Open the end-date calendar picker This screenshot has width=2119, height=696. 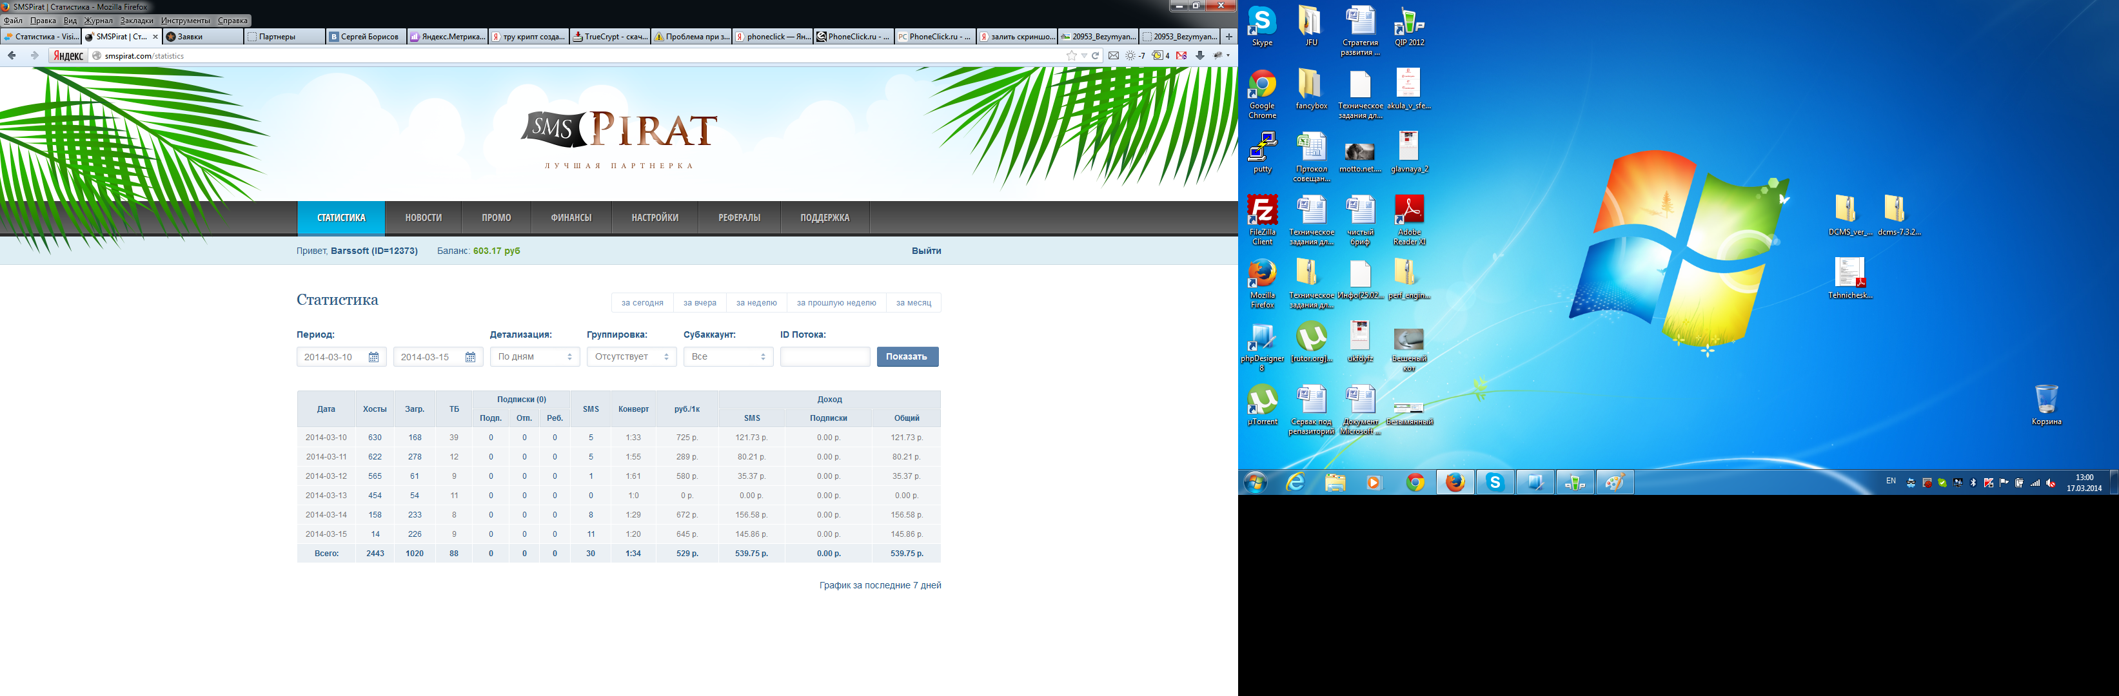pyautogui.click(x=471, y=356)
